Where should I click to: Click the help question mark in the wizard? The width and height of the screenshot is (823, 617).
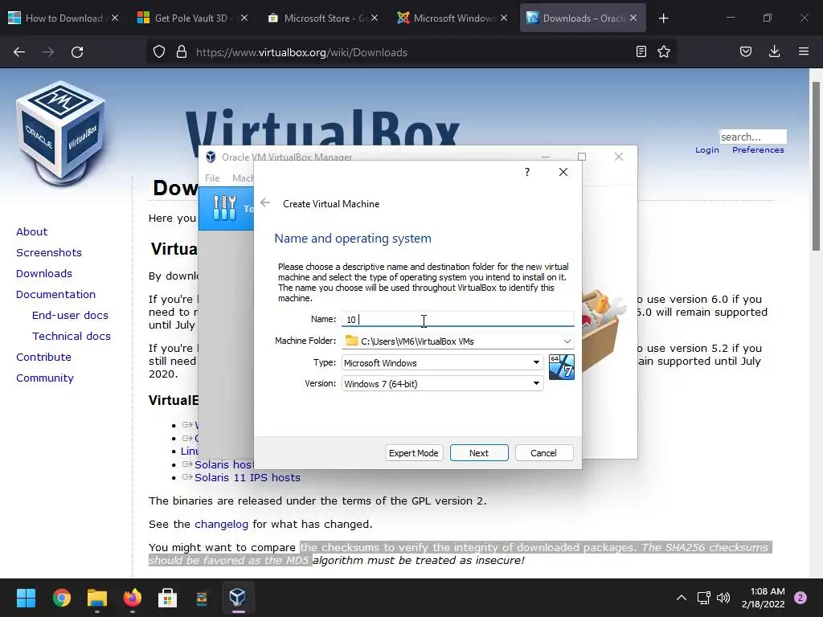[527, 172]
